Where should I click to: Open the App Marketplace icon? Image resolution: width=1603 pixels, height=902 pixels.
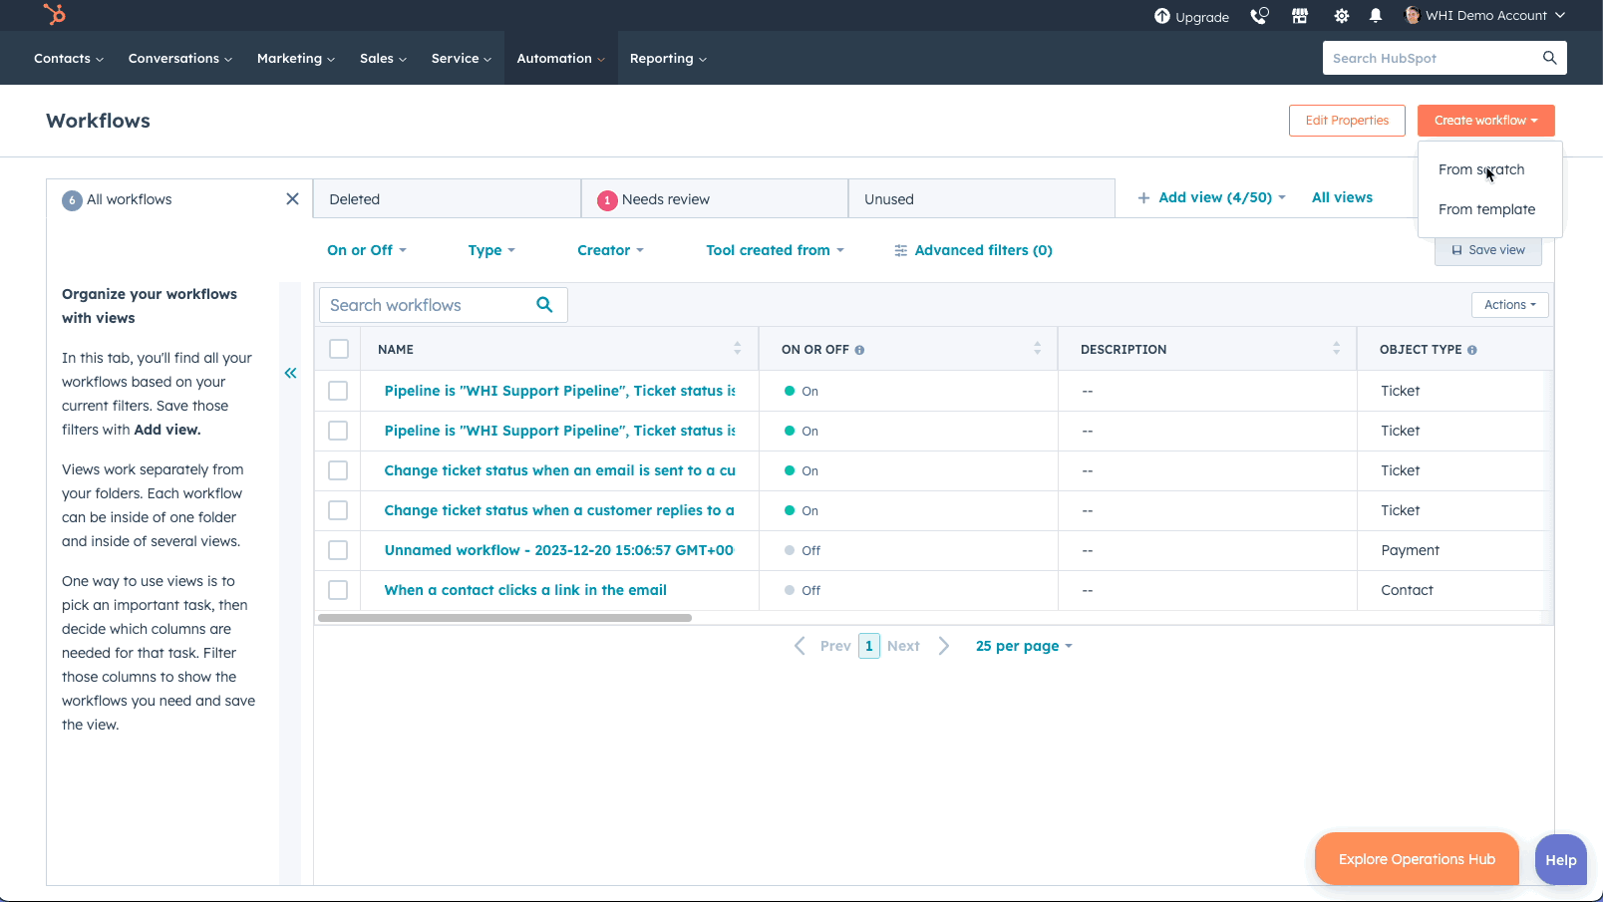pos(1299,15)
